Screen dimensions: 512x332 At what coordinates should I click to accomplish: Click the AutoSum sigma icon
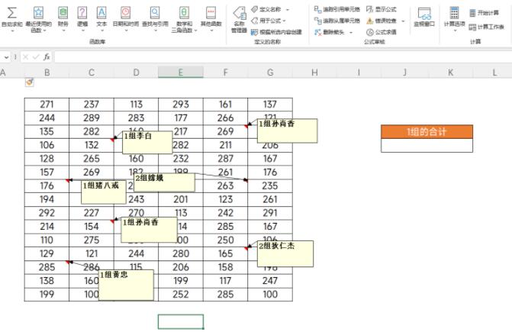click(x=11, y=14)
